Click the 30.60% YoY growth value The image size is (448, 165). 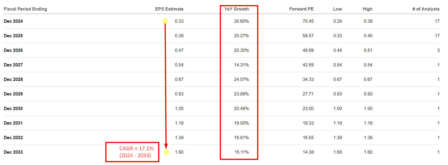tap(242, 21)
